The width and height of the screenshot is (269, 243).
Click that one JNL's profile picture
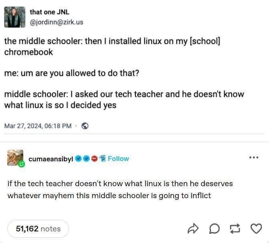(15, 17)
